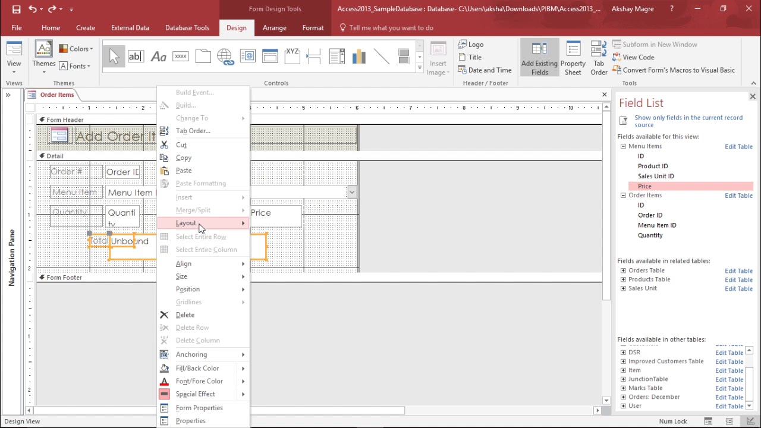Screen dimensions: 761x428
Task: Select the Button control in the gallery
Action: pyautogui.click(x=181, y=56)
